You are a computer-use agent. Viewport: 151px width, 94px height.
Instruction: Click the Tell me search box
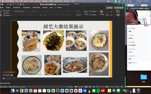point(58,8)
